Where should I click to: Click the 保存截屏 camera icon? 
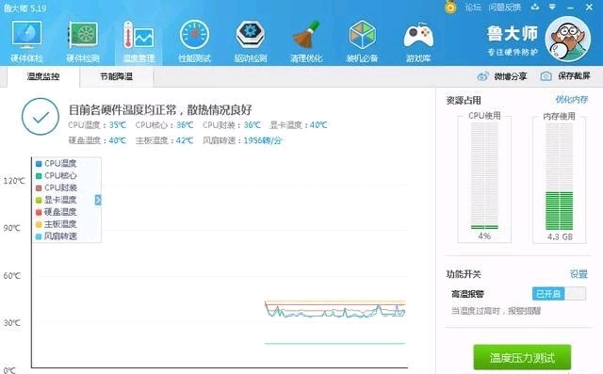click(546, 76)
